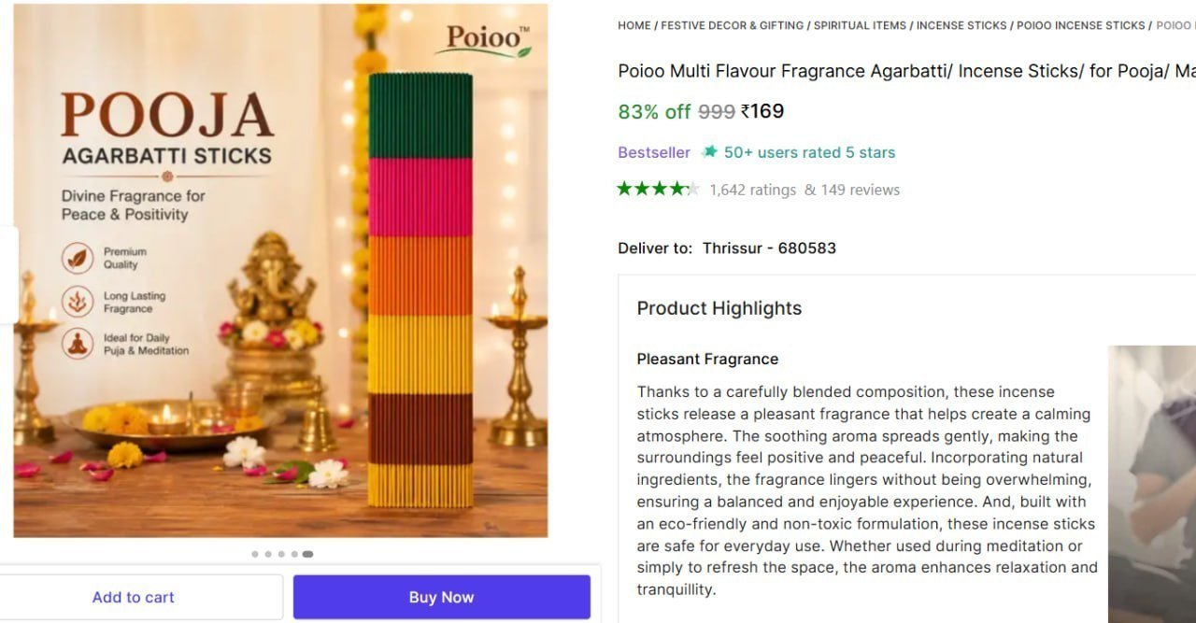1196x623 pixels.
Task: View the 1,642 ratings link
Action: point(753,190)
